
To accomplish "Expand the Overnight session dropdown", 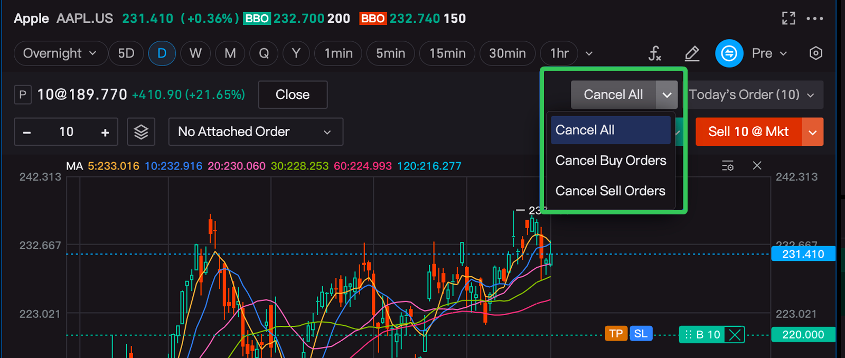I will pyautogui.click(x=60, y=53).
